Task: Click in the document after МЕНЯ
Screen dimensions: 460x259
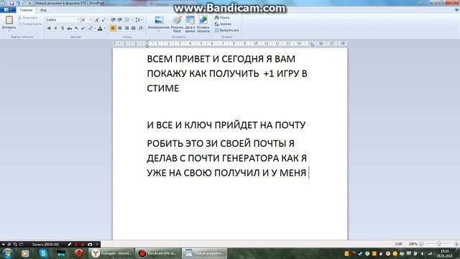Action: point(308,173)
